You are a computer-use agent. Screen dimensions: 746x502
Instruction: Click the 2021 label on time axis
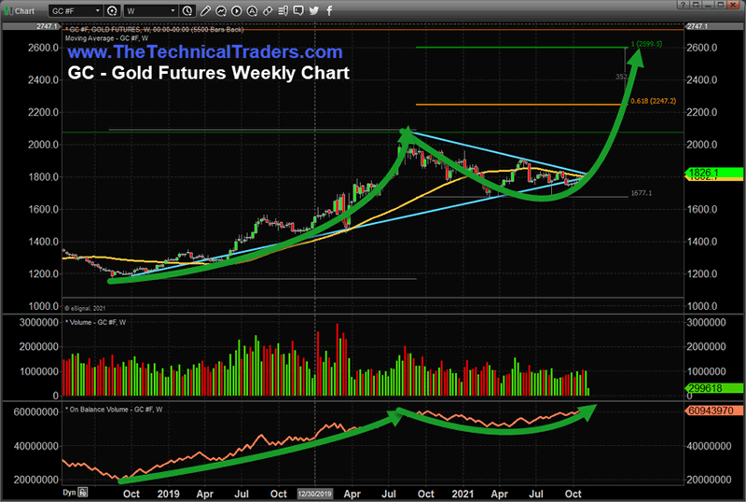463,494
